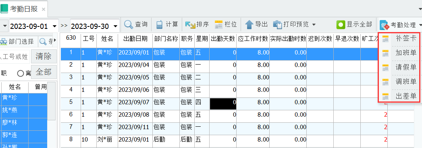Image resolution: width=422 pixels, height=148 pixels.
Task: Click the printer icon beside 打印预览
Action: (277, 24)
